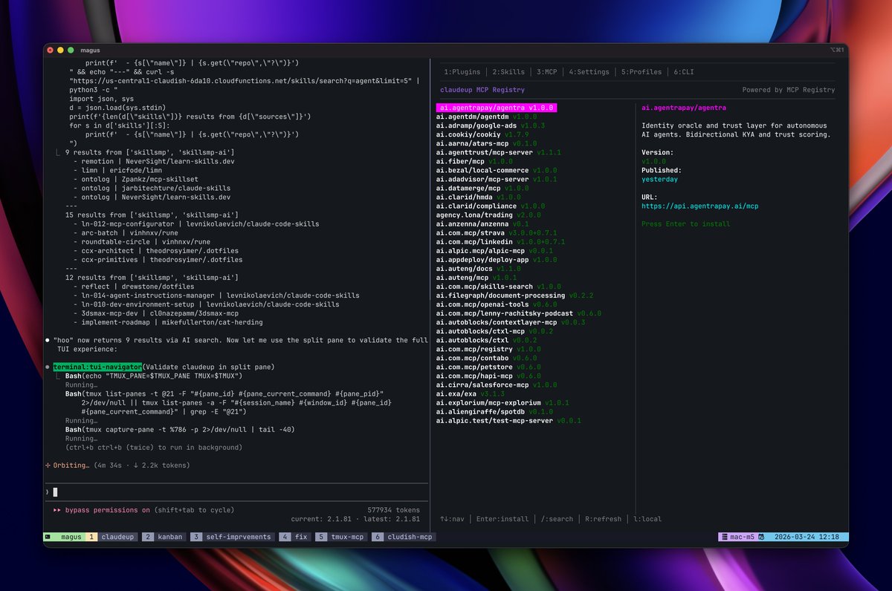Open the https://api.agentrapay.ai/mcp URL

[x=699, y=206]
